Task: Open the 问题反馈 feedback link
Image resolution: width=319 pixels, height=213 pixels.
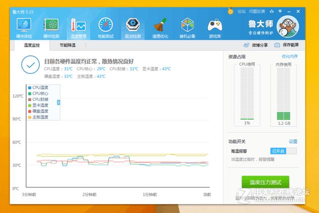Action: (x=257, y=11)
